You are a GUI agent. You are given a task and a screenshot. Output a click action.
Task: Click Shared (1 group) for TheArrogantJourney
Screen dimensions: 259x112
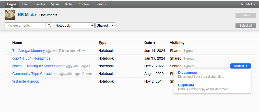(x=183, y=51)
